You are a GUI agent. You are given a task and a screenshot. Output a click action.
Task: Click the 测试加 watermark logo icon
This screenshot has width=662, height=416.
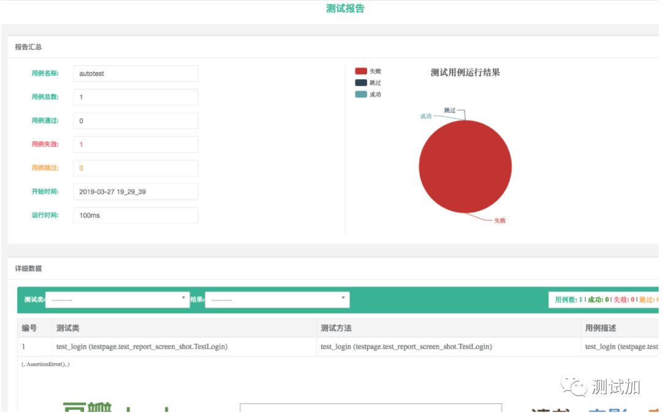(573, 387)
